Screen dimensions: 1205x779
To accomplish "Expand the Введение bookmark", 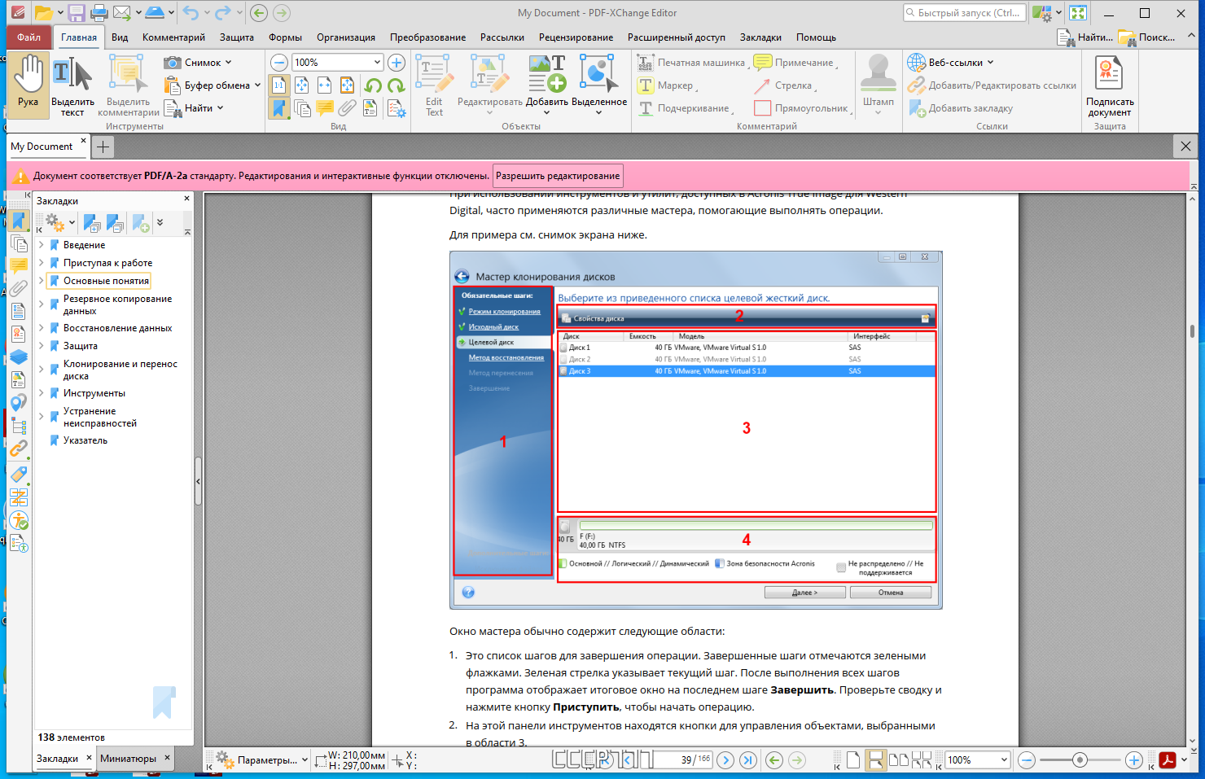I will pyautogui.click(x=42, y=245).
